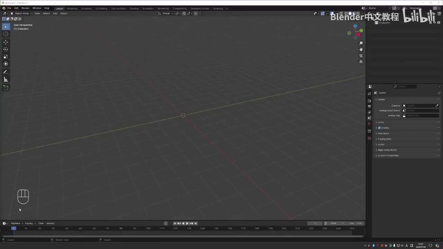Toggle the snapping magnet button
Image resolution: width=443 pixels, height=249 pixels.
click(184, 13)
